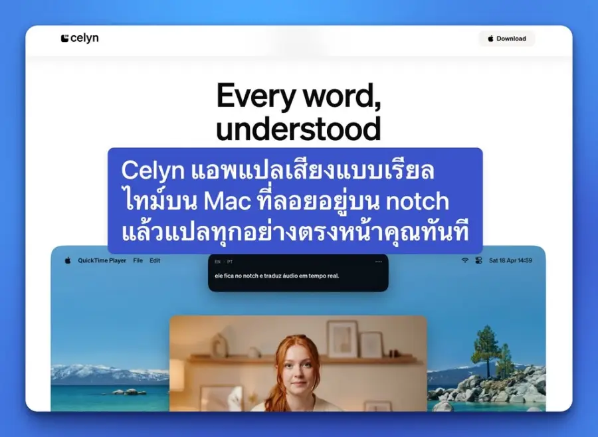
Task: Click the celyn logo
Action: pyautogui.click(x=80, y=38)
